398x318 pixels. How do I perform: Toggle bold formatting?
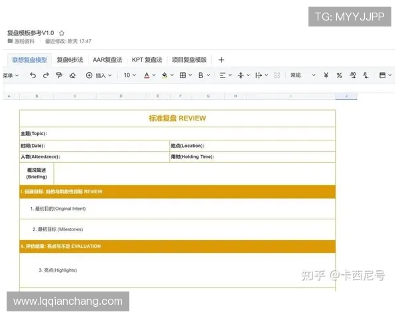pos(201,76)
